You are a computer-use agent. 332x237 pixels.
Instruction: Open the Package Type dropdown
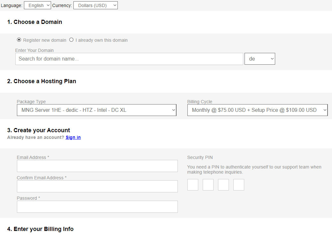pyautogui.click(x=96, y=110)
